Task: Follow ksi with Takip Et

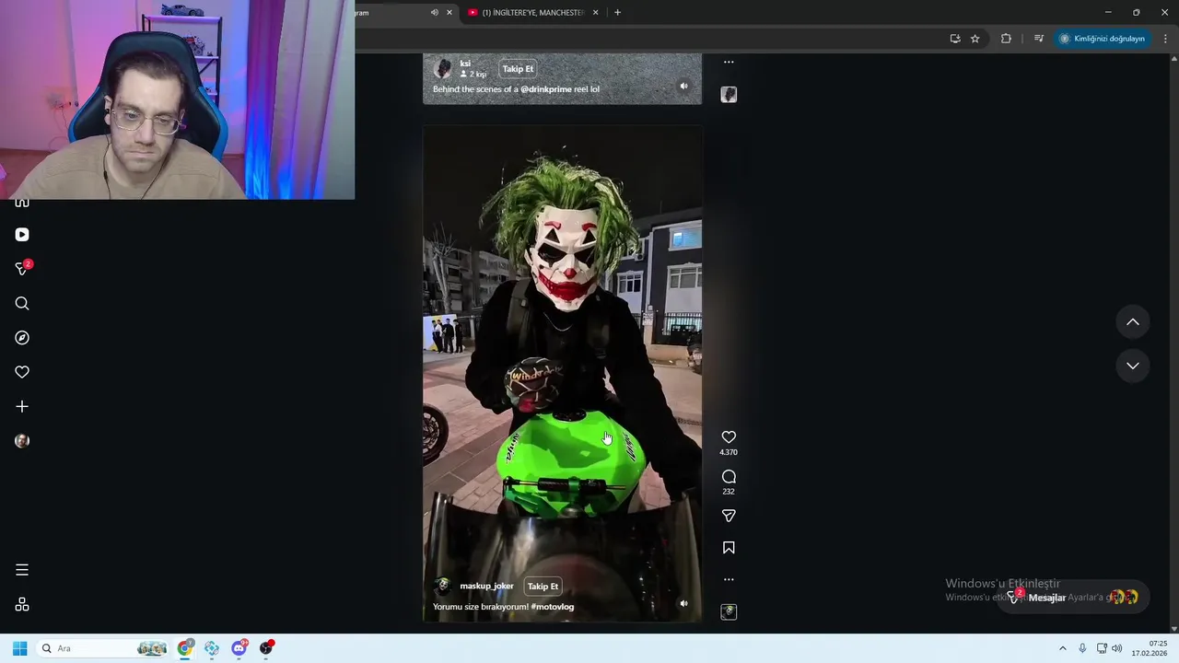Action: 518,69
